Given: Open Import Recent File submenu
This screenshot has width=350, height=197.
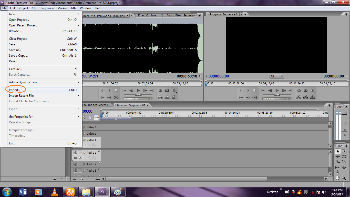Looking at the screenshot, I should 41,96.
